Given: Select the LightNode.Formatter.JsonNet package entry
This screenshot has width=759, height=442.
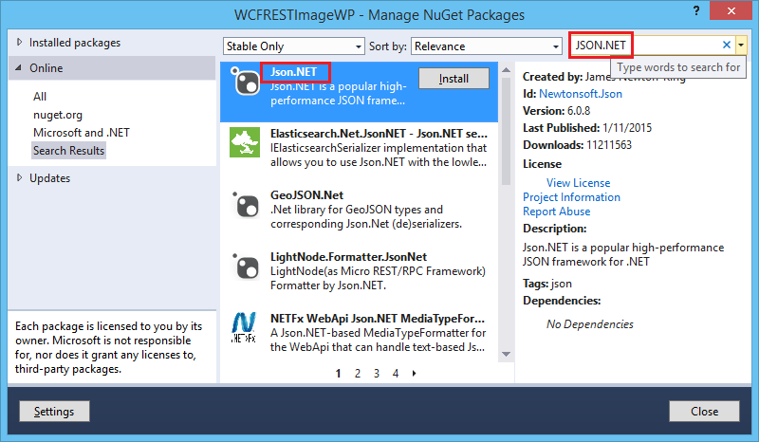Looking at the screenshot, I should (360, 270).
